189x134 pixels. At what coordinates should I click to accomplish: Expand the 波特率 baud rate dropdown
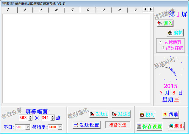[x=60, y=127]
